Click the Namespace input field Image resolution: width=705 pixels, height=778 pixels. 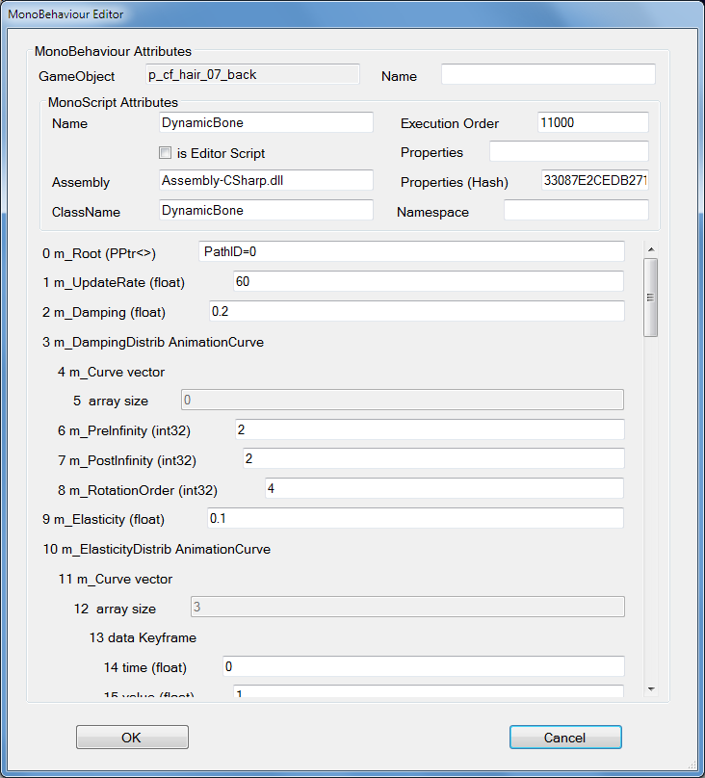point(576,211)
